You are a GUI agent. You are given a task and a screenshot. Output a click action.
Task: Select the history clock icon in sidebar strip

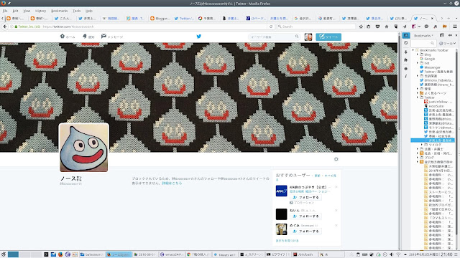(405, 43)
